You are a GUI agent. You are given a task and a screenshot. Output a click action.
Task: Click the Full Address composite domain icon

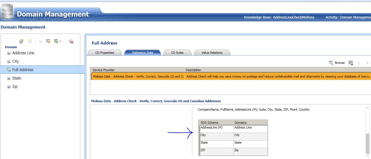9,70
